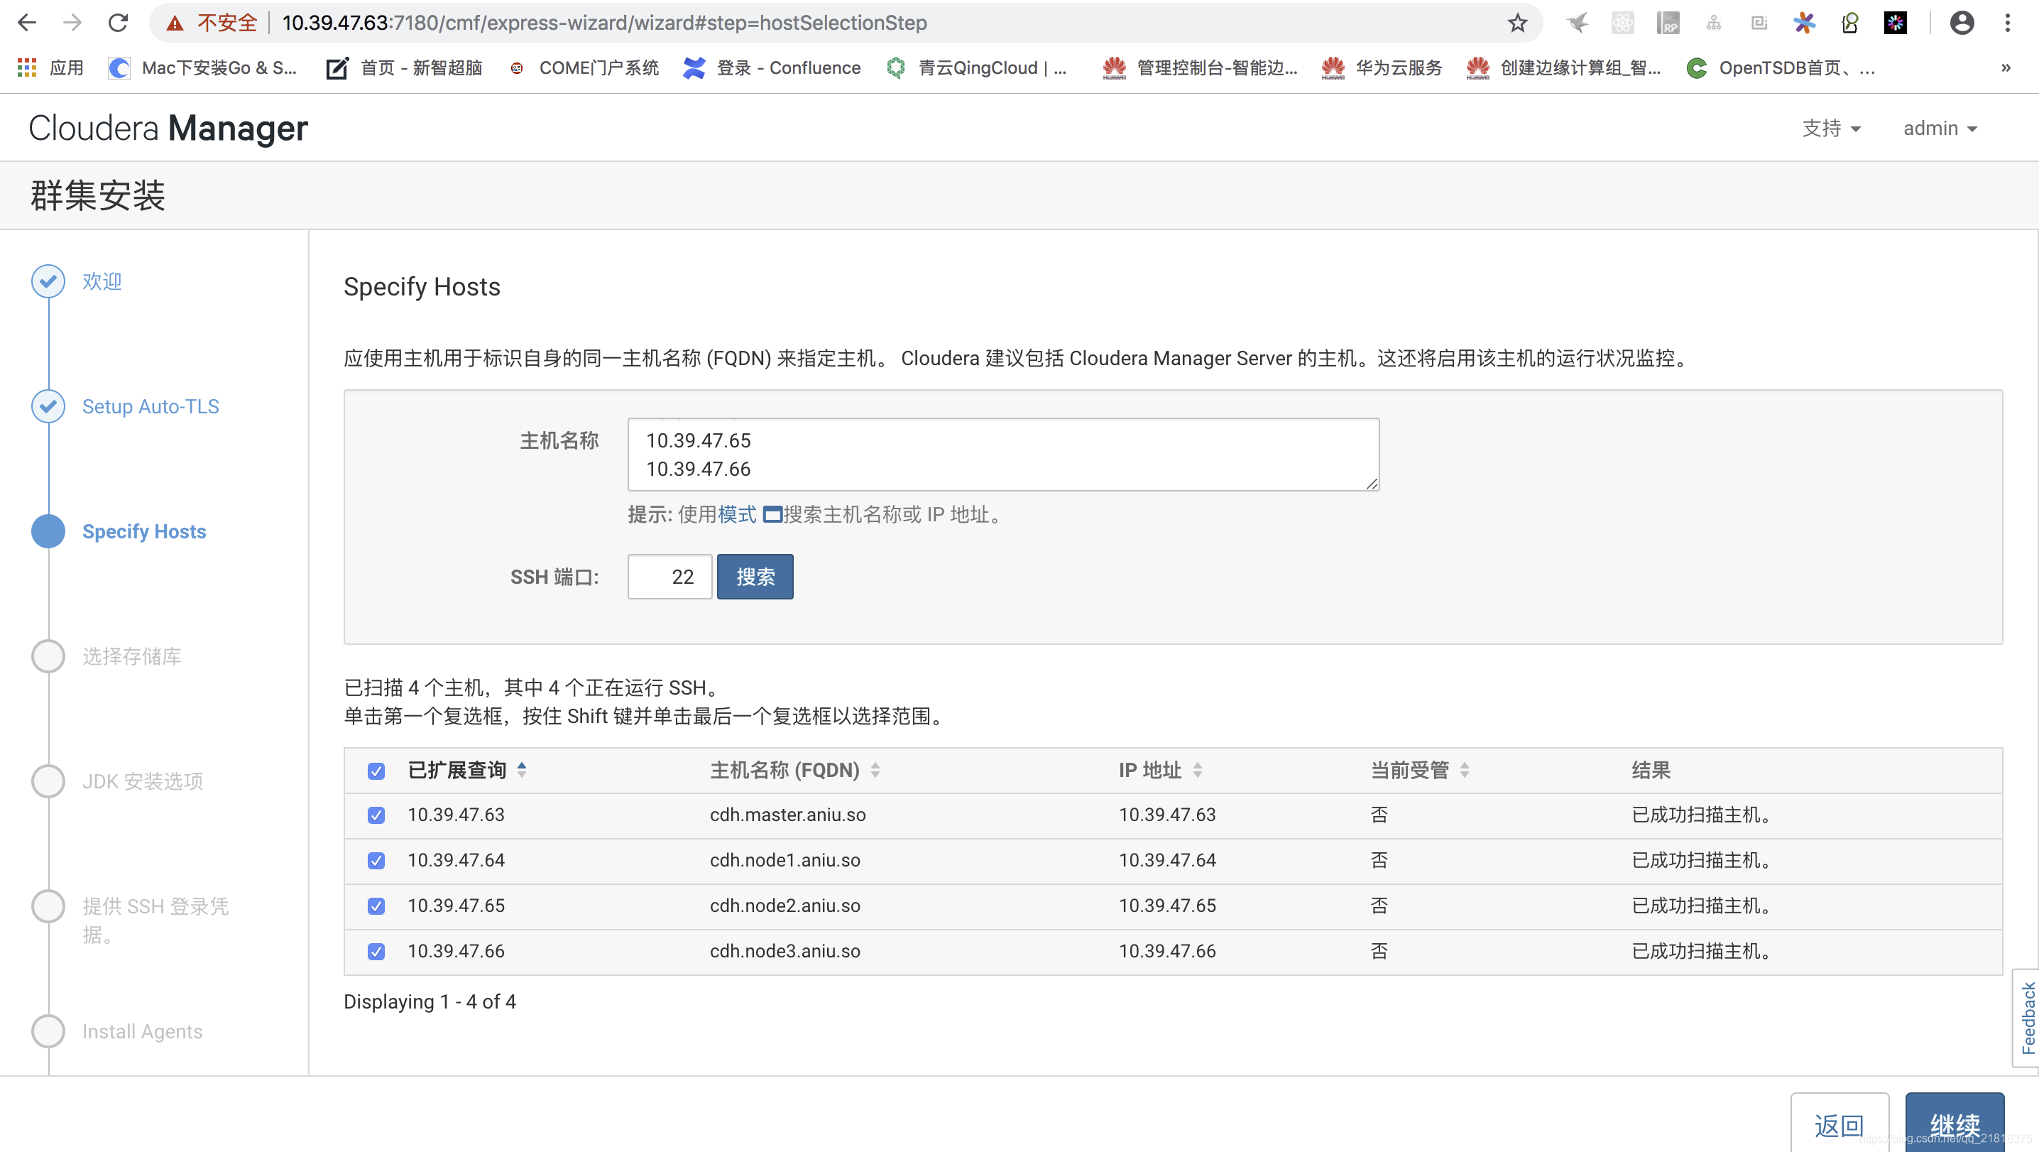This screenshot has height=1152, width=2039.
Task: Open Confluence login bookmark
Action: click(x=772, y=68)
